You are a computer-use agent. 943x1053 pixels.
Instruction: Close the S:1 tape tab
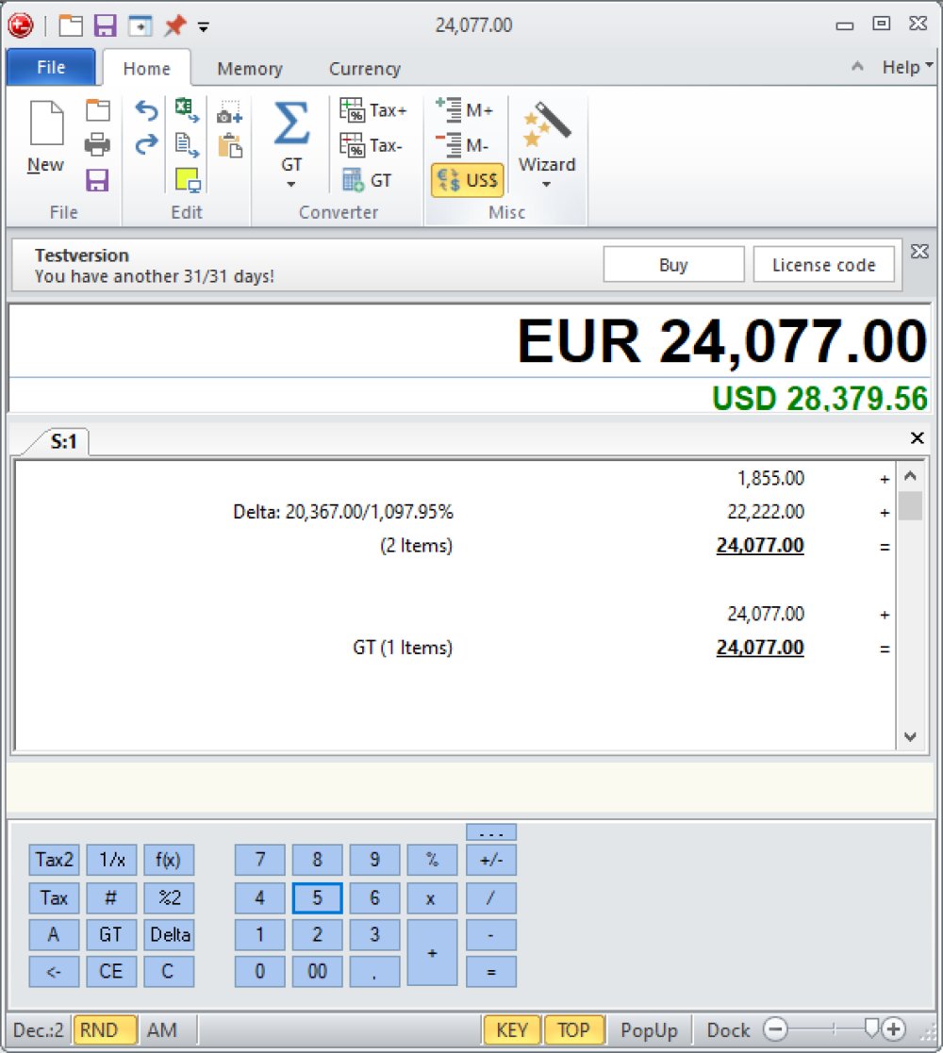tap(917, 437)
